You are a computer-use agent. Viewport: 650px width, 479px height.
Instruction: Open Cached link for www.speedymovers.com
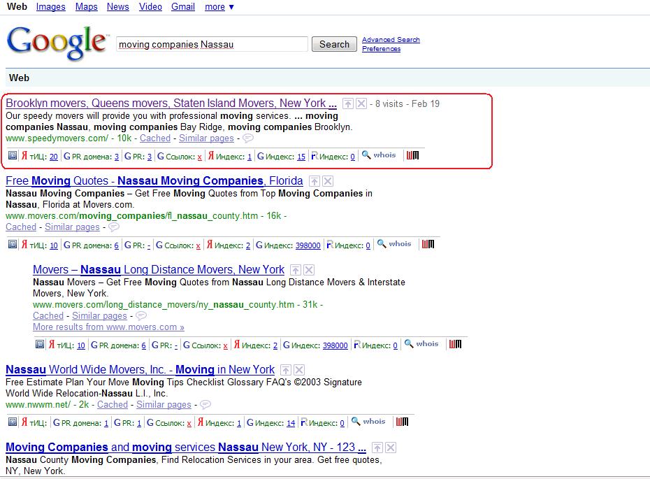[x=155, y=138]
